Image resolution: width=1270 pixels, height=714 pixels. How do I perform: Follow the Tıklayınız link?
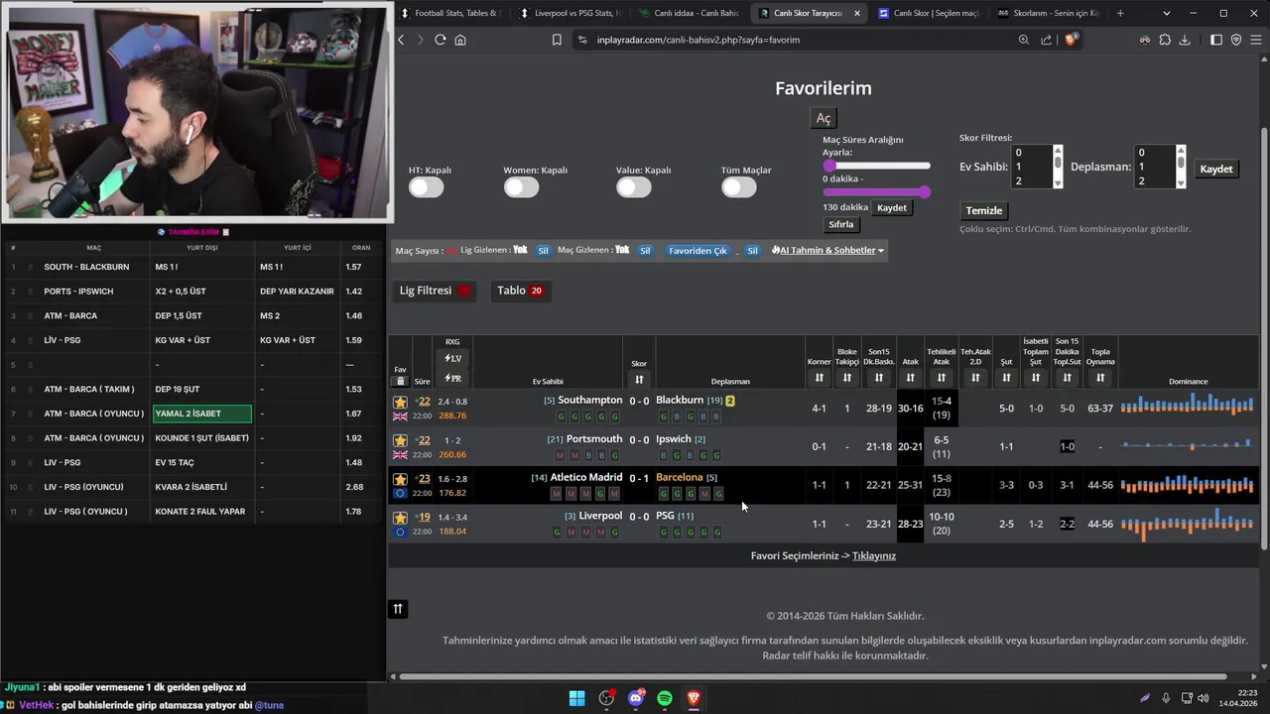(874, 555)
